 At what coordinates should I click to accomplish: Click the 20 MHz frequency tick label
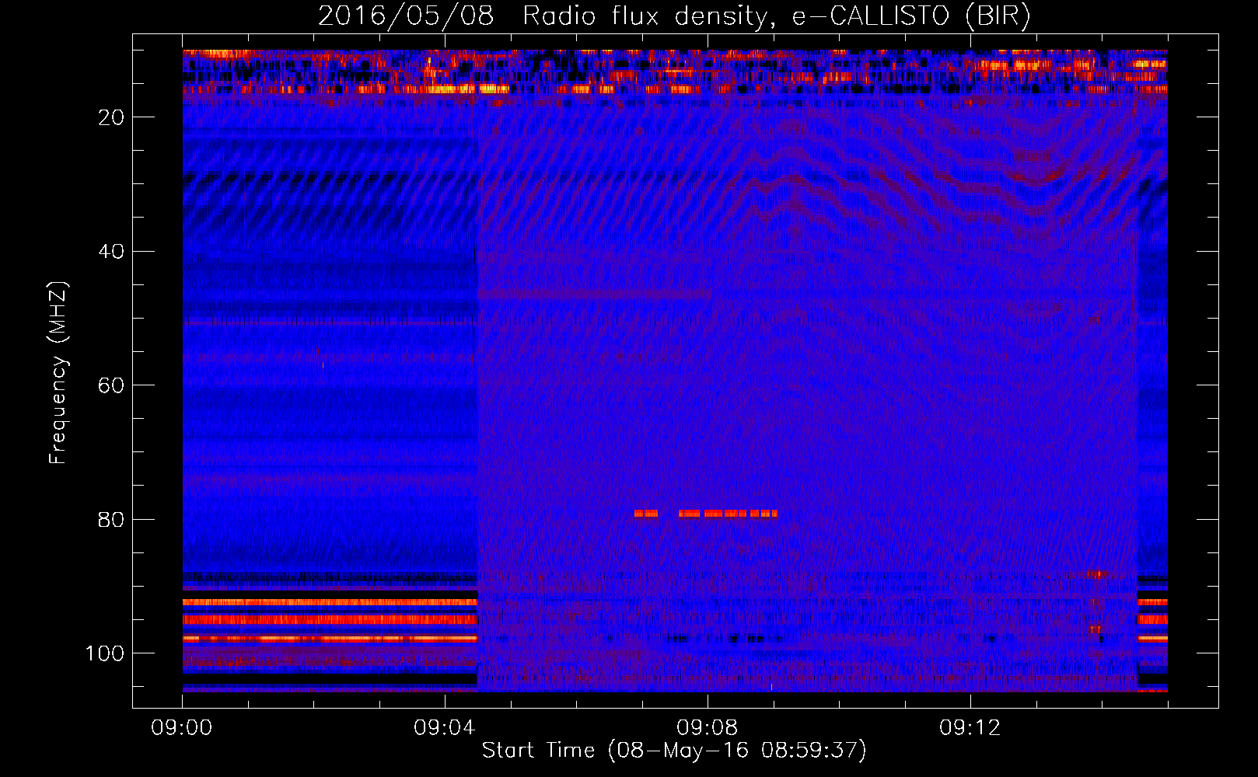(x=112, y=117)
